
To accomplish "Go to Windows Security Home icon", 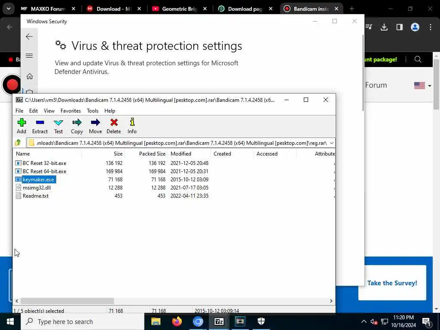I will point(30,76).
